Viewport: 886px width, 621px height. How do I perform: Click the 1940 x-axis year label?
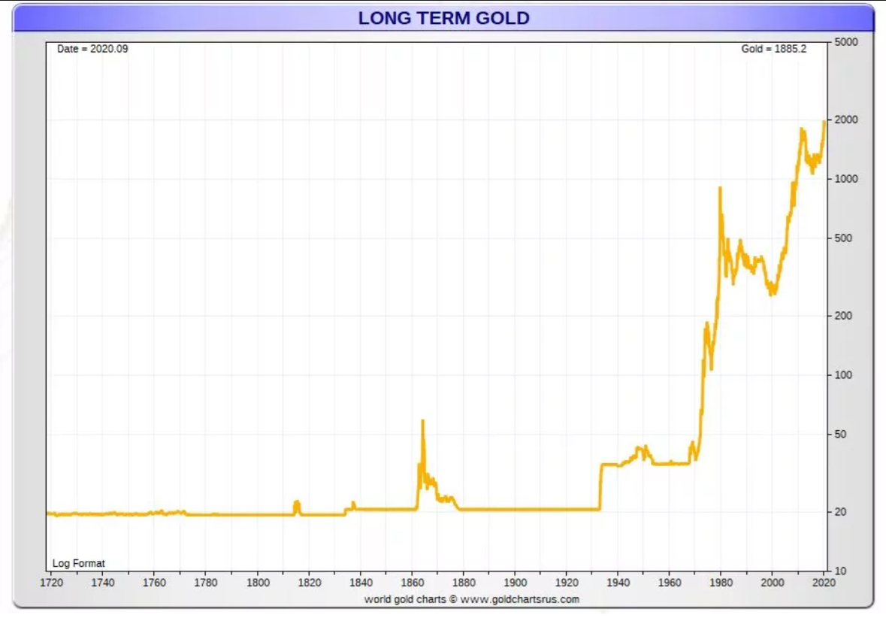coord(618,583)
